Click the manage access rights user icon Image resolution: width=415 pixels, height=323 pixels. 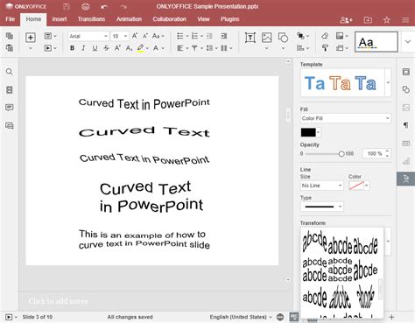click(x=346, y=20)
